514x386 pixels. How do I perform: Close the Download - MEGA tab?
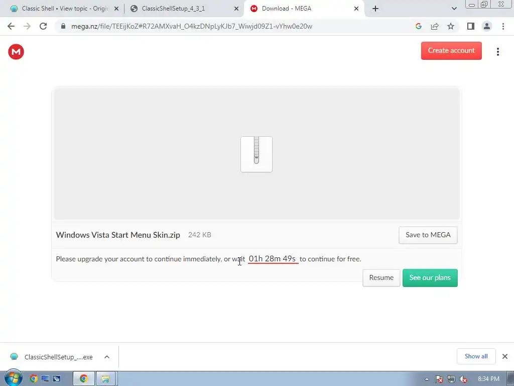tap(356, 9)
